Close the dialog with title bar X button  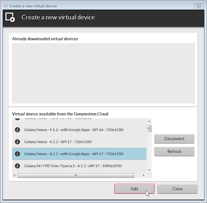[x=199, y=6]
